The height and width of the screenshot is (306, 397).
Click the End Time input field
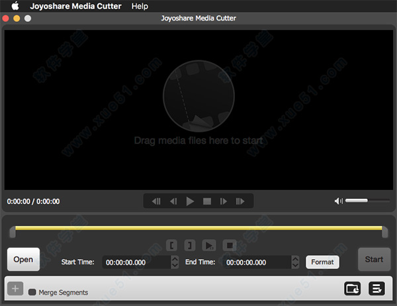[x=257, y=262]
